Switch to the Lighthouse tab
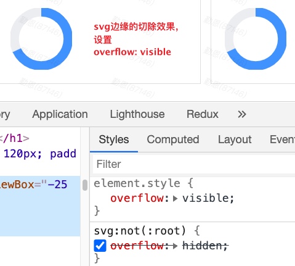The height and width of the screenshot is (266, 295). click(137, 114)
